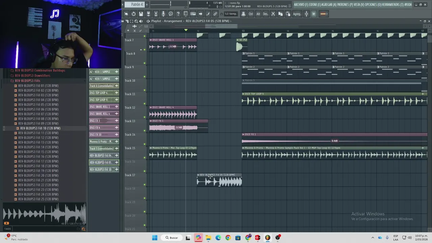
Task: Click the paste clipboard icon in toolbar
Action: click(x=288, y=14)
